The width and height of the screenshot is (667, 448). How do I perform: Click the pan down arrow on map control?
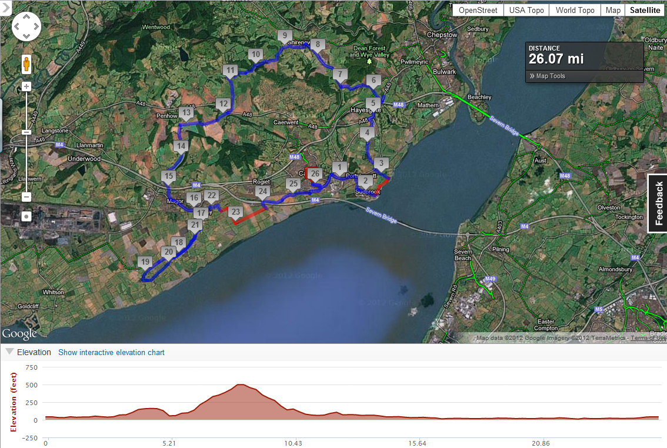pyautogui.click(x=26, y=36)
